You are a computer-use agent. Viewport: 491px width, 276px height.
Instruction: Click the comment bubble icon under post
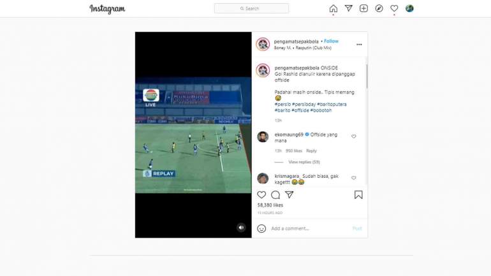(275, 194)
